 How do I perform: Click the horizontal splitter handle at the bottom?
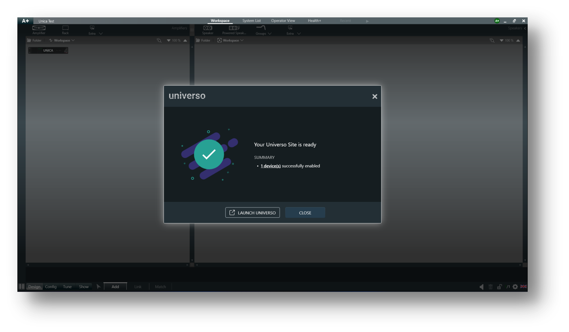pos(192,265)
